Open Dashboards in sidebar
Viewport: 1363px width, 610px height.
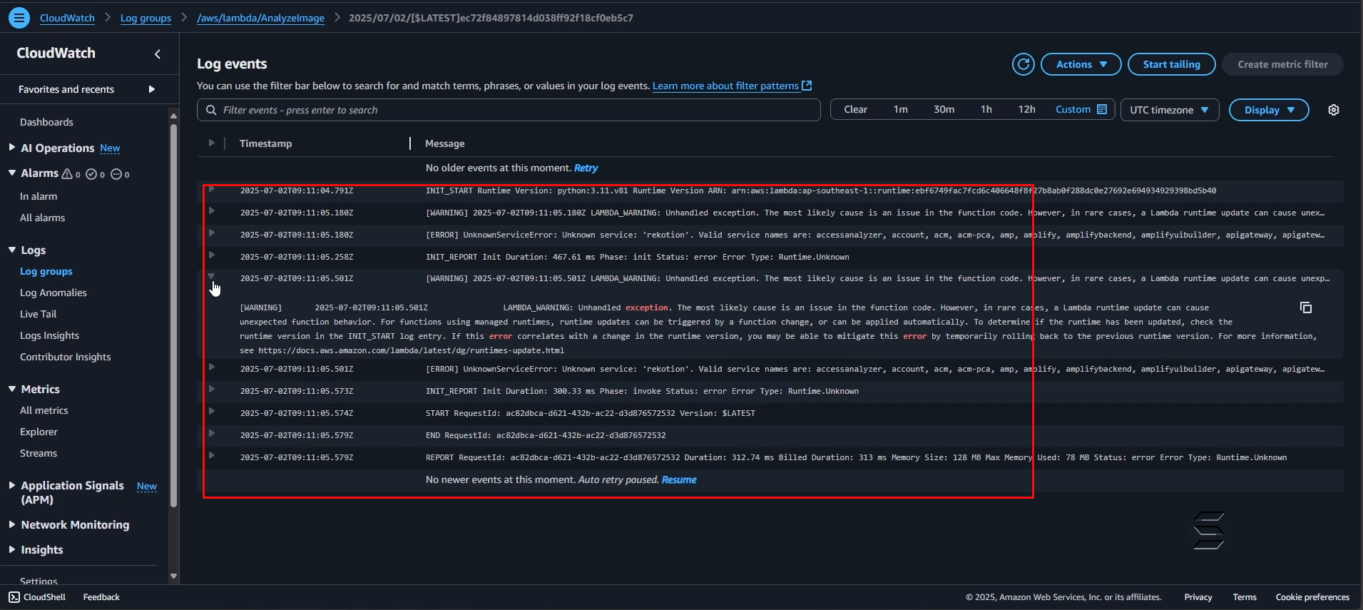tap(46, 122)
